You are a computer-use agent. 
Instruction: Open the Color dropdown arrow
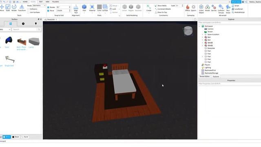(x=100, y=13)
